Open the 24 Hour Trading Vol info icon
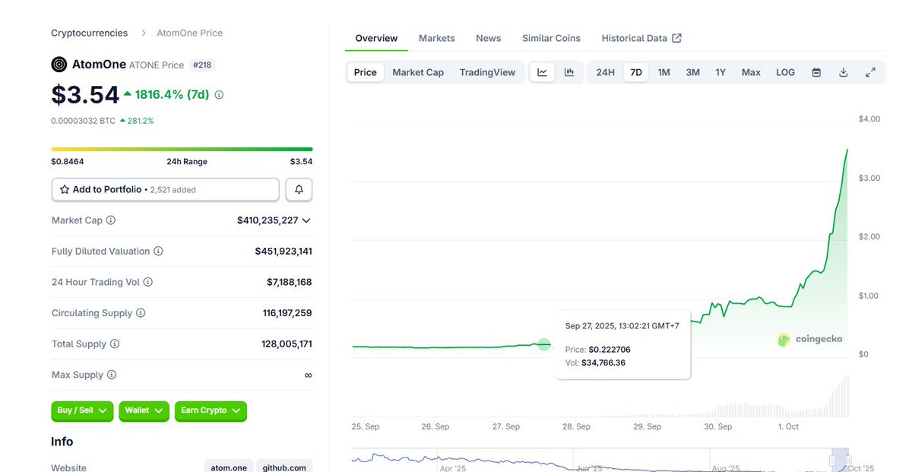Image resolution: width=912 pixels, height=472 pixels. click(148, 282)
